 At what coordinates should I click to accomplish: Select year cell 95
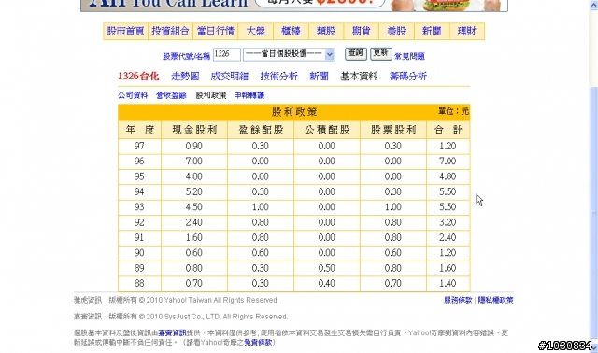(x=139, y=176)
